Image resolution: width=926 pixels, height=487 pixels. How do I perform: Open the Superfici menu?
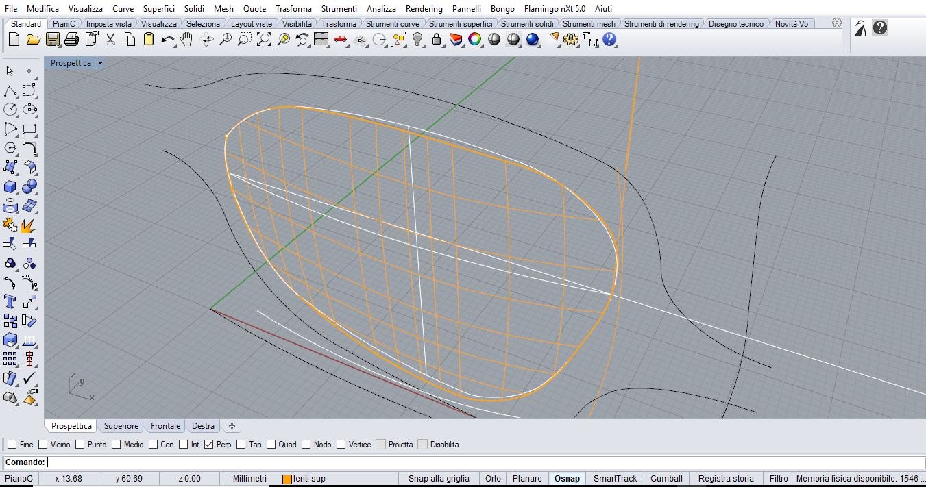coord(158,9)
